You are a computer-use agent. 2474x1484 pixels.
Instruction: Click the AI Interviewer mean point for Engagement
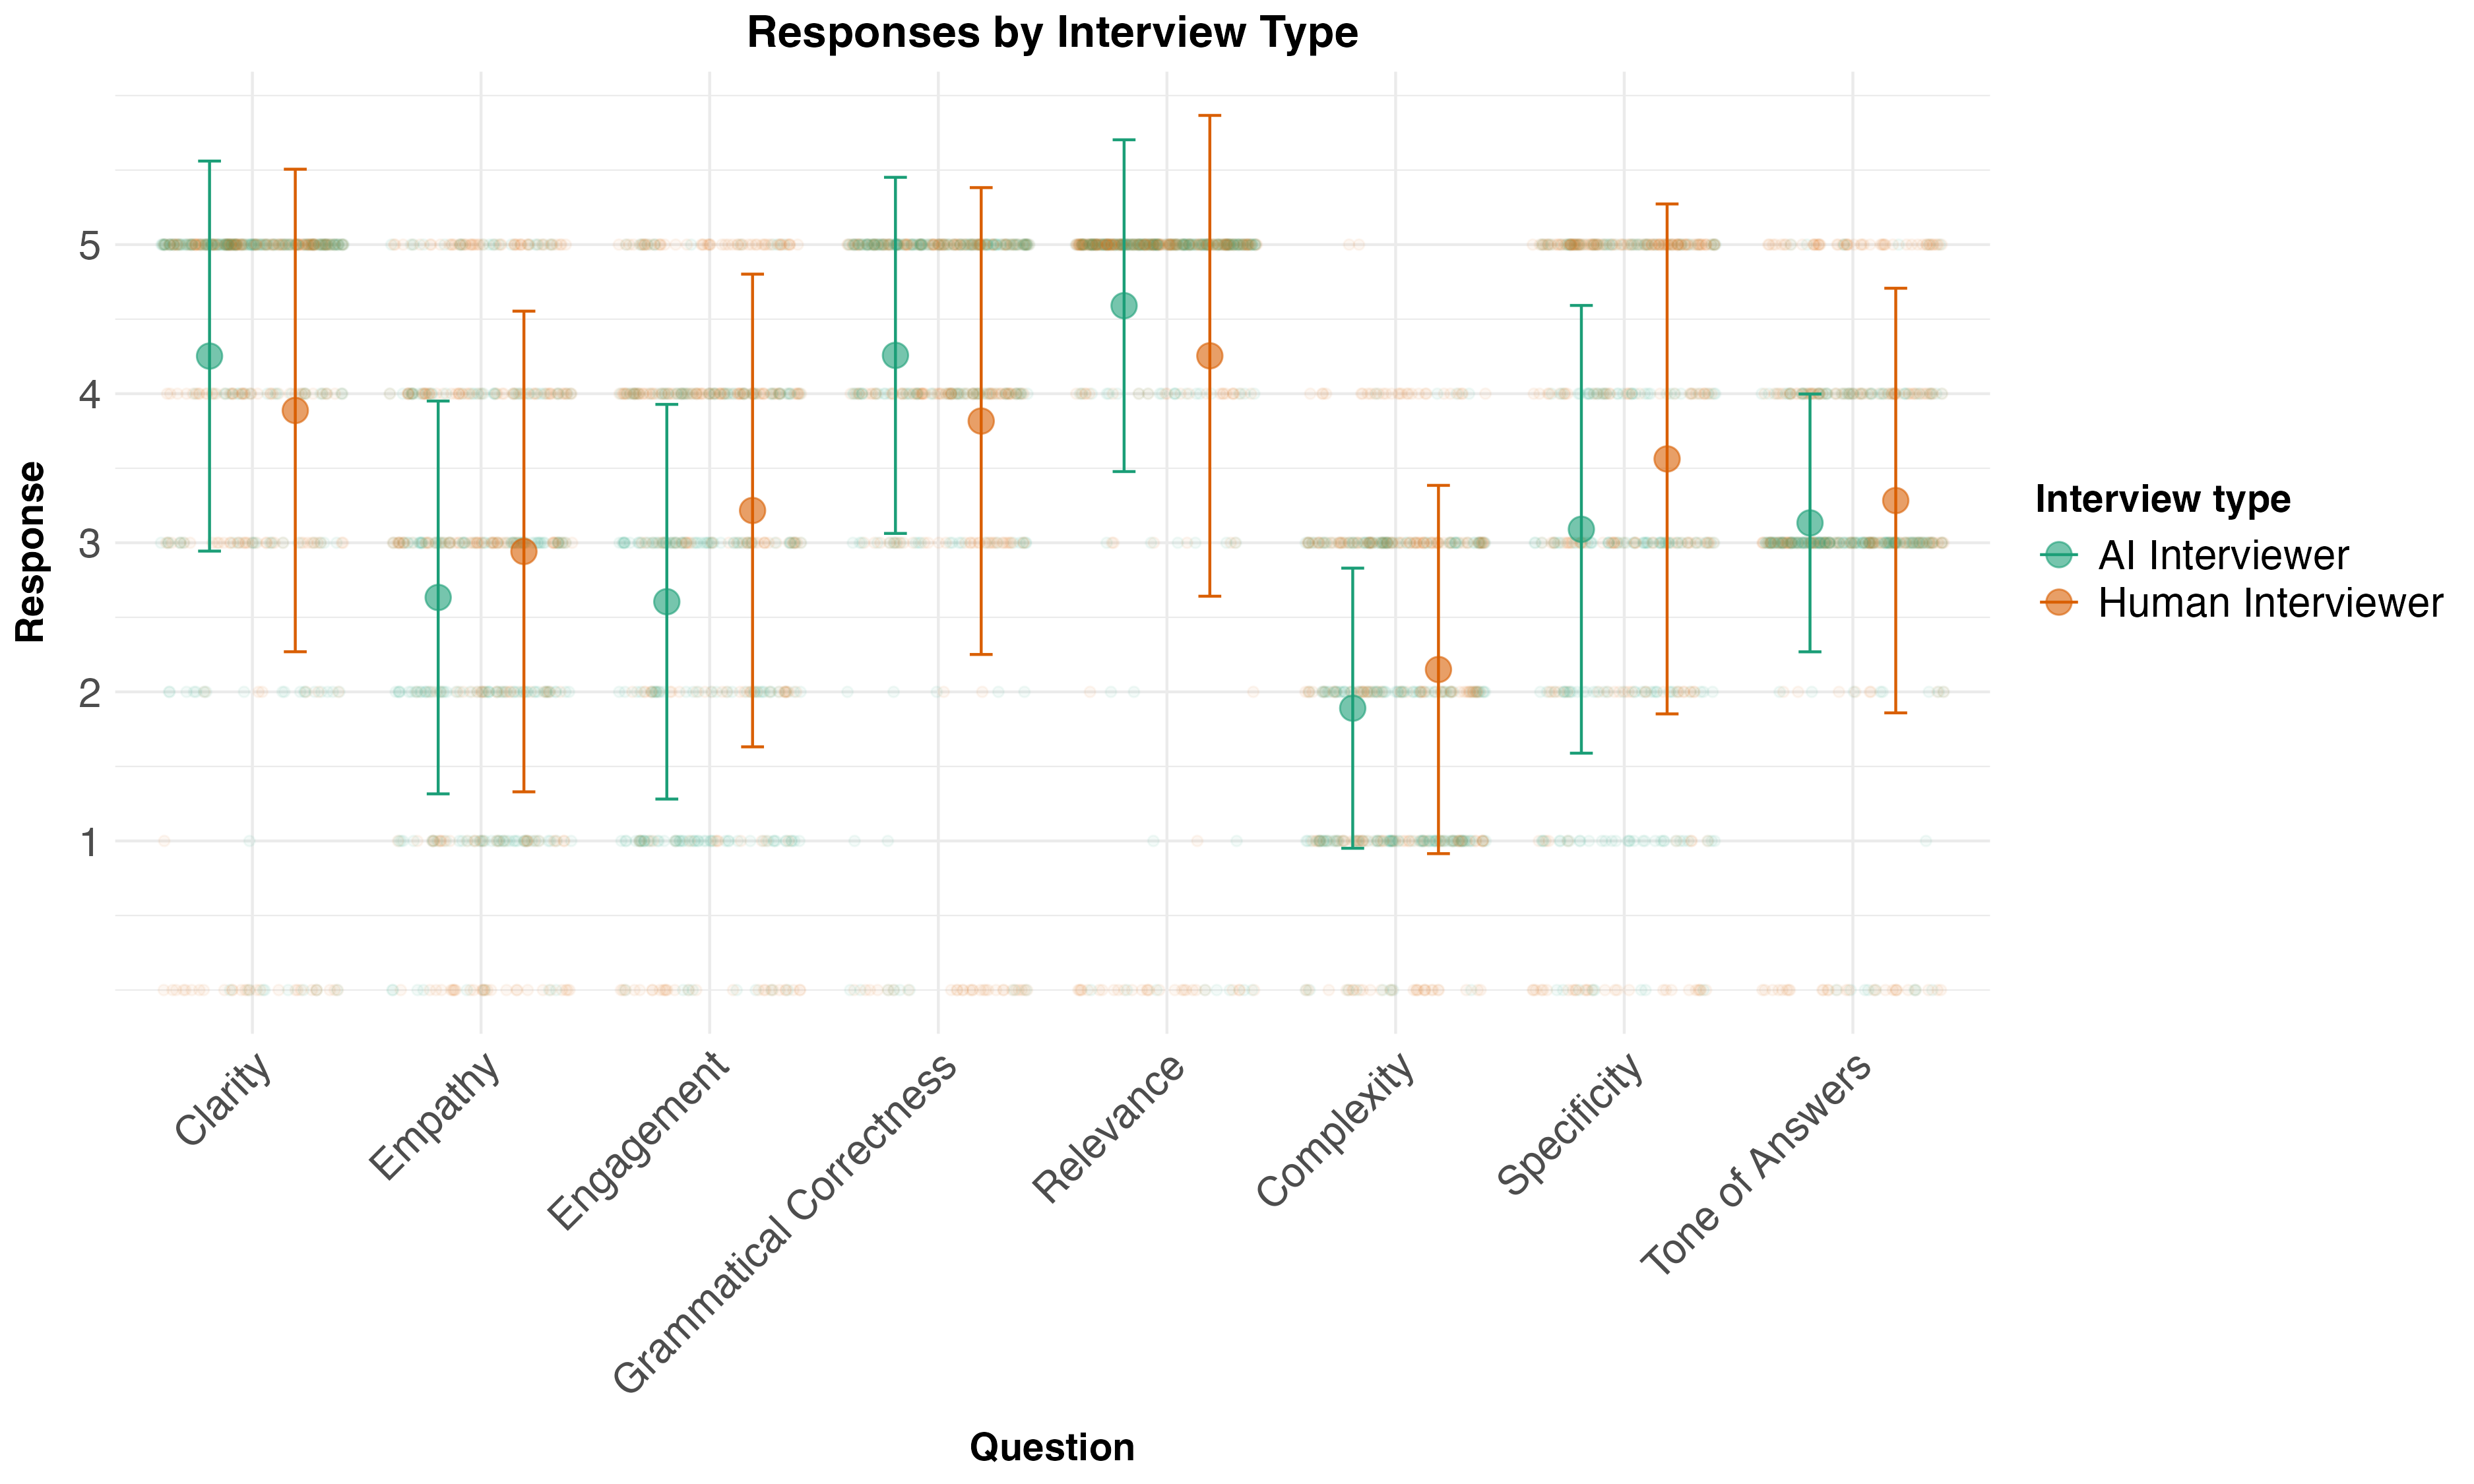coord(667,602)
